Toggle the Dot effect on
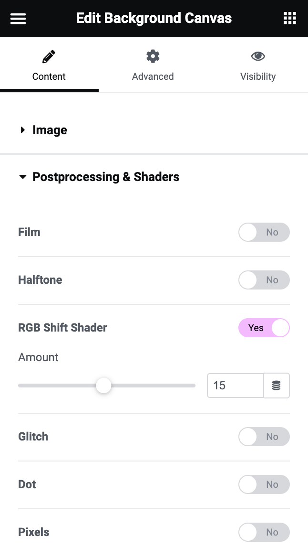 click(x=264, y=484)
